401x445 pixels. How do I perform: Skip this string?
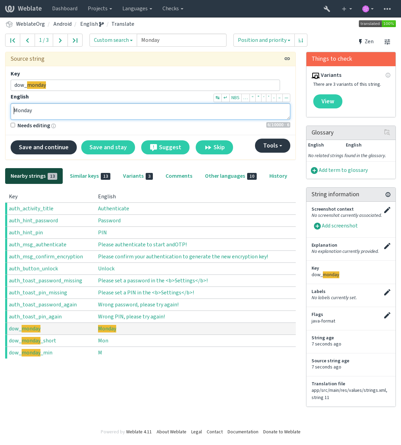(215, 147)
